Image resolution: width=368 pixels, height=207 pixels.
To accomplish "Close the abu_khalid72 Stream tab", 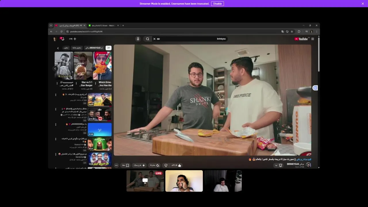I will [x=118, y=26].
